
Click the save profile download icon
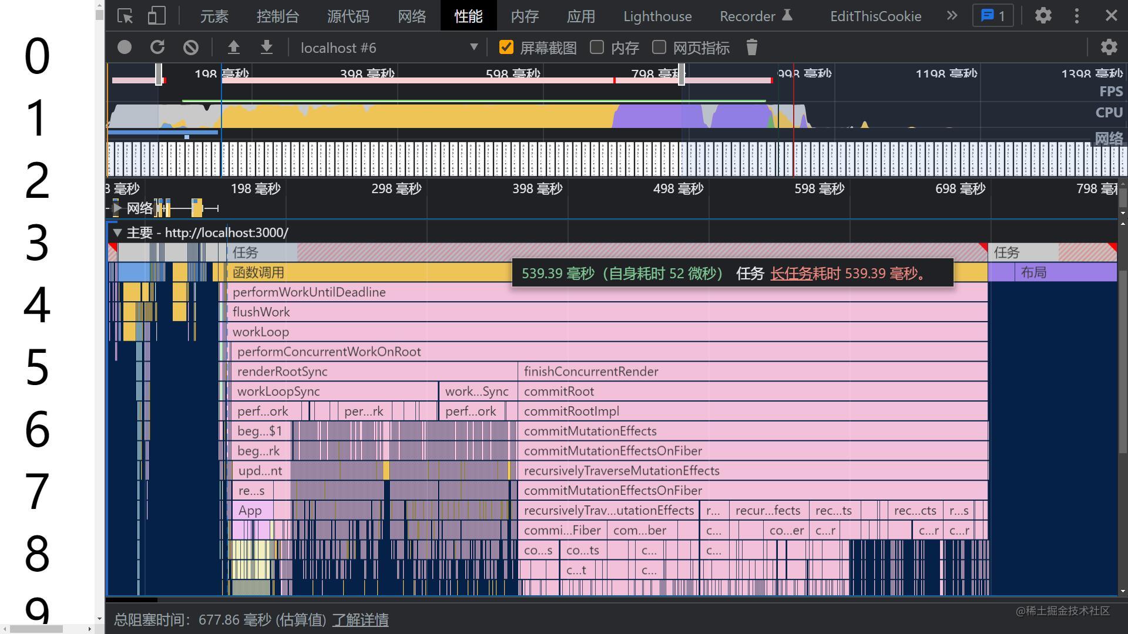pyautogui.click(x=266, y=48)
